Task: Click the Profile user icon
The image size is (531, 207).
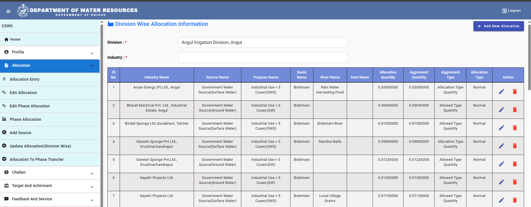Action: [x=6, y=52]
